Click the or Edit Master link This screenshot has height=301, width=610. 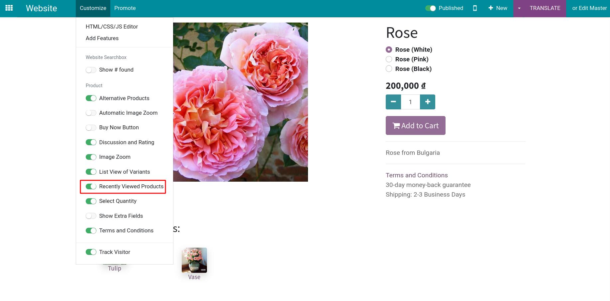click(589, 8)
